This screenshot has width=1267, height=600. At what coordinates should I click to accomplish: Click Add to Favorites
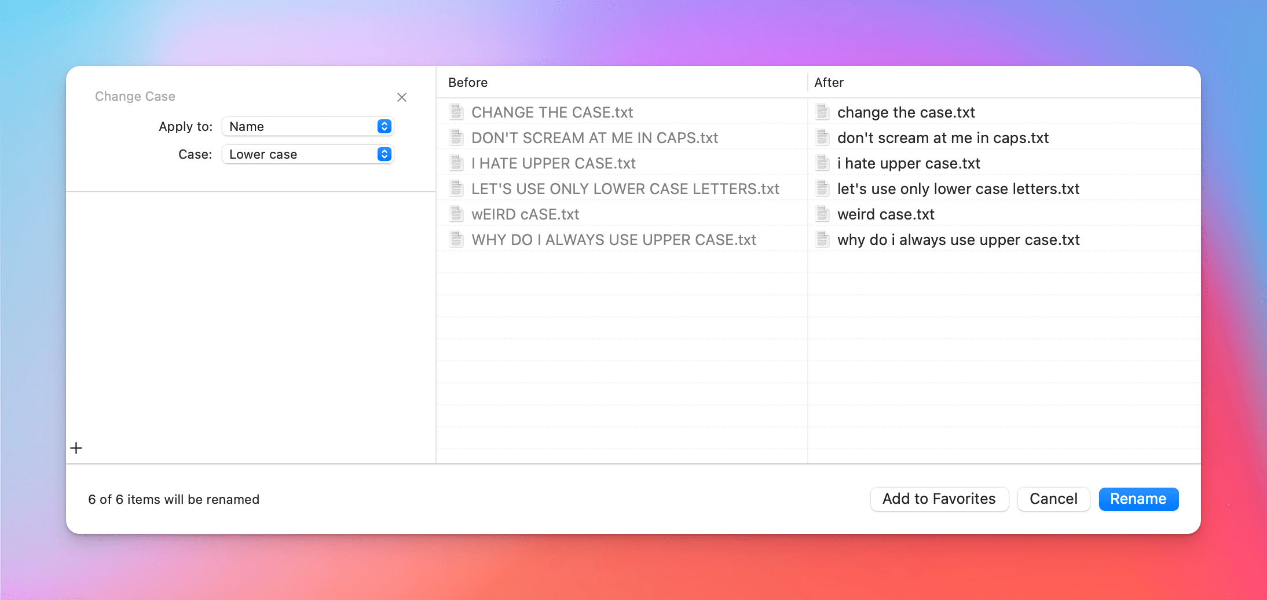[x=939, y=499]
